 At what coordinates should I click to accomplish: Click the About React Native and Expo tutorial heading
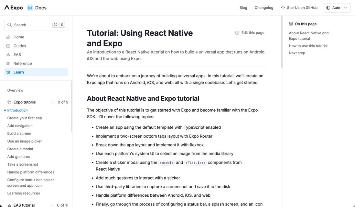tap(143, 99)
